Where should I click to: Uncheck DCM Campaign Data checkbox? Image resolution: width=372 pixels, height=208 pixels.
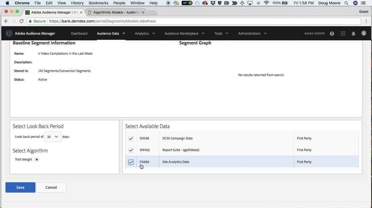coord(131,138)
